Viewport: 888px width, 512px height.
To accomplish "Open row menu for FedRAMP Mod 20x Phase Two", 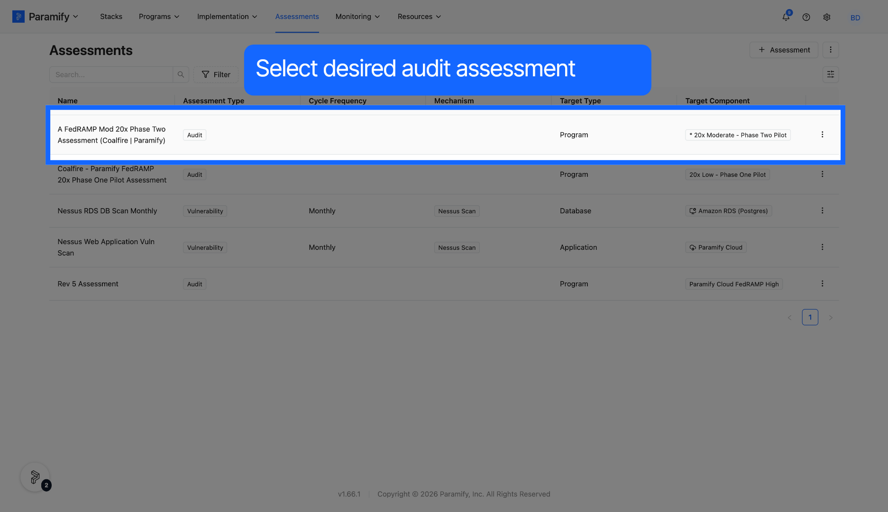I will (x=822, y=135).
